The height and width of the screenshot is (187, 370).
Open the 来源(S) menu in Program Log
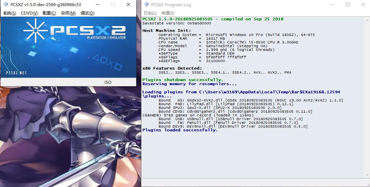pyautogui.click(x=168, y=13)
